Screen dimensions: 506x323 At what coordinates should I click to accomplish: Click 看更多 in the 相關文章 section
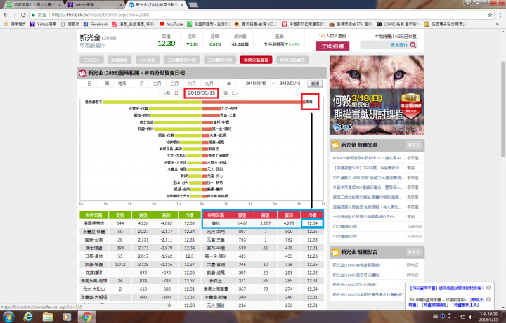point(413,145)
